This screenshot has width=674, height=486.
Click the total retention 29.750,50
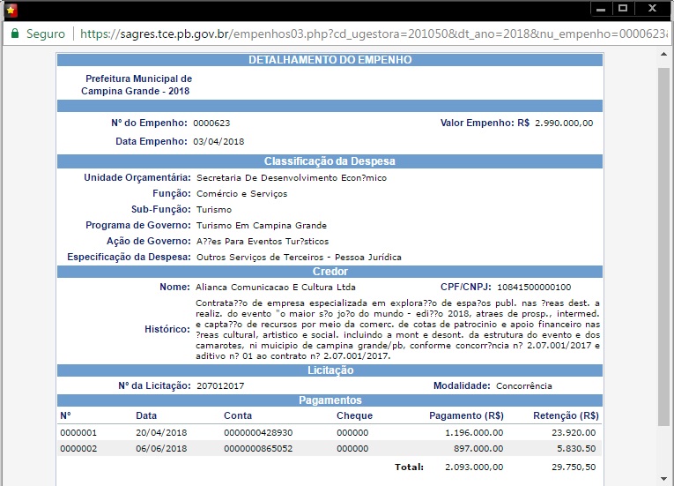574,467
